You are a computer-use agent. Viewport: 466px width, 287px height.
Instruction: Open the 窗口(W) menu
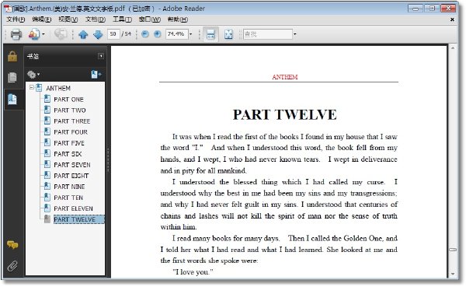pos(150,19)
